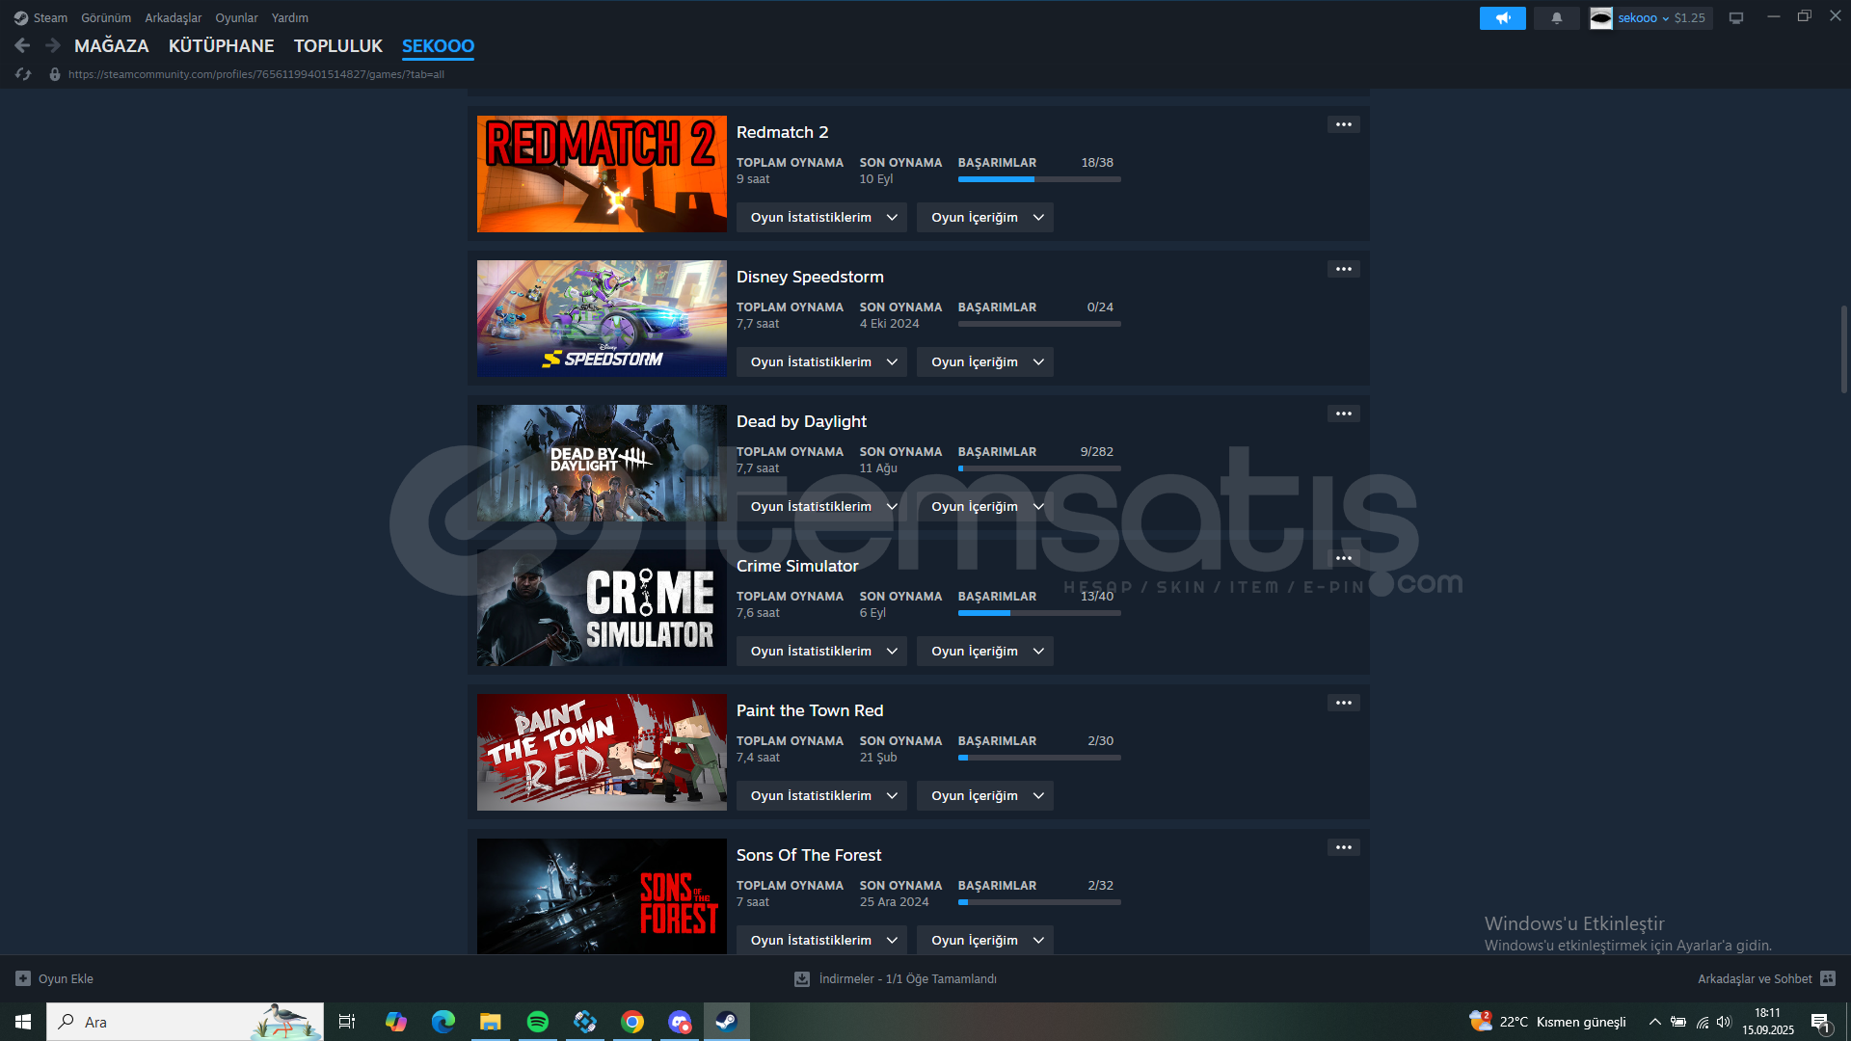Image resolution: width=1851 pixels, height=1041 pixels.
Task: Launch Microsoft Edge from the taskbar
Action: pos(443,1022)
